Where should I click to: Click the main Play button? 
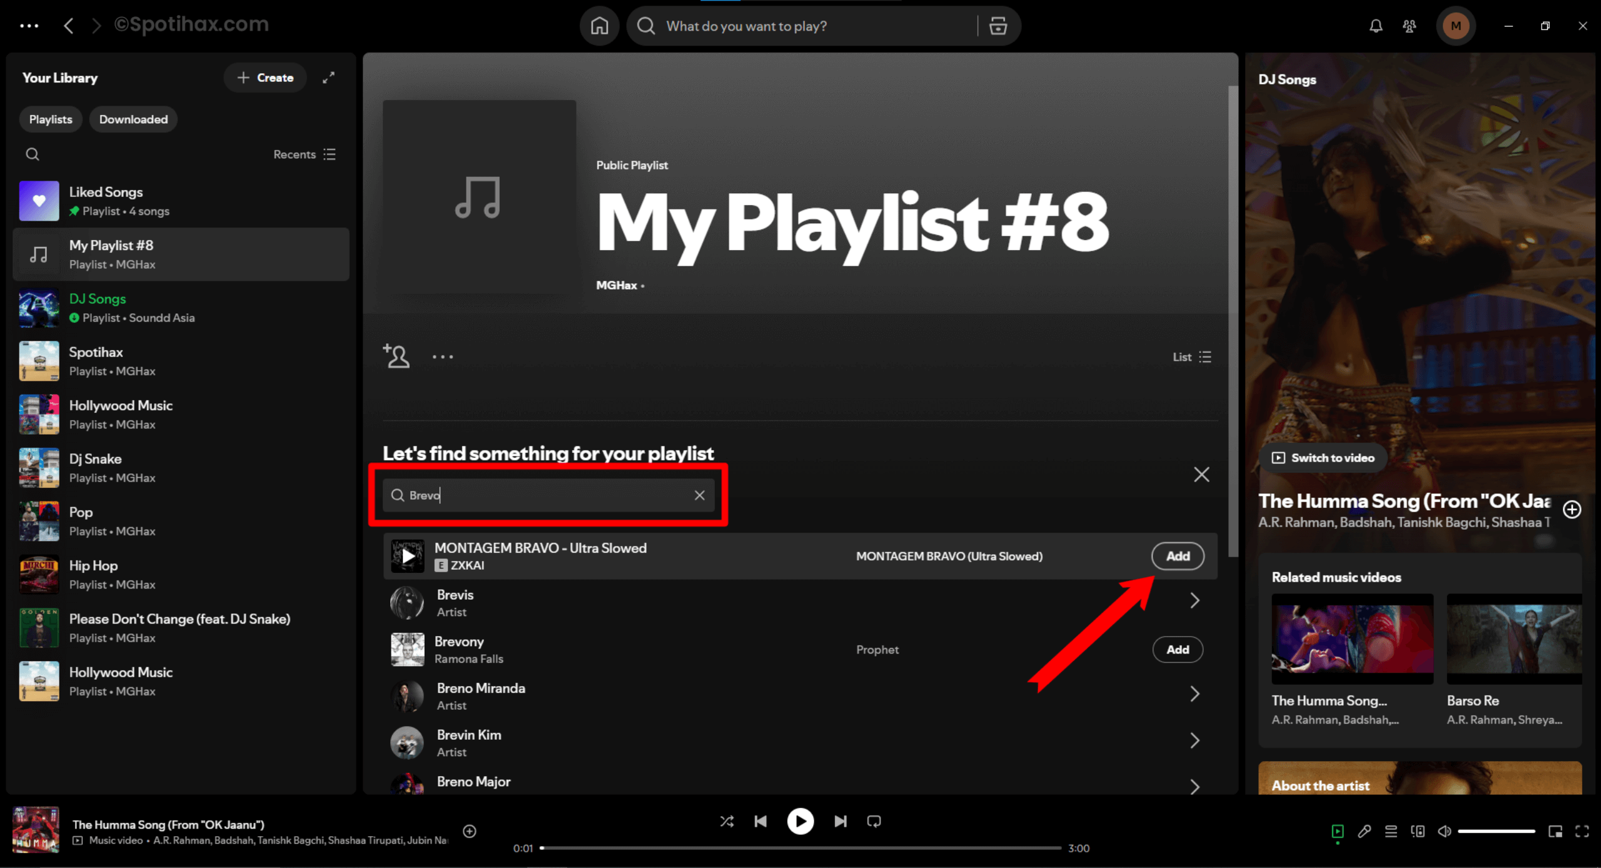click(800, 821)
